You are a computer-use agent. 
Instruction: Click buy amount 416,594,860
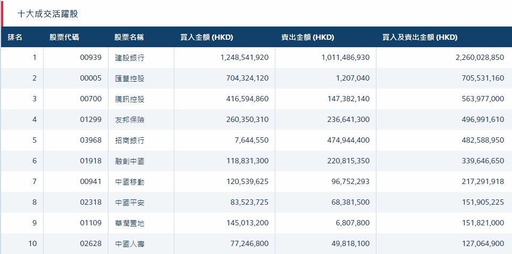(248, 99)
